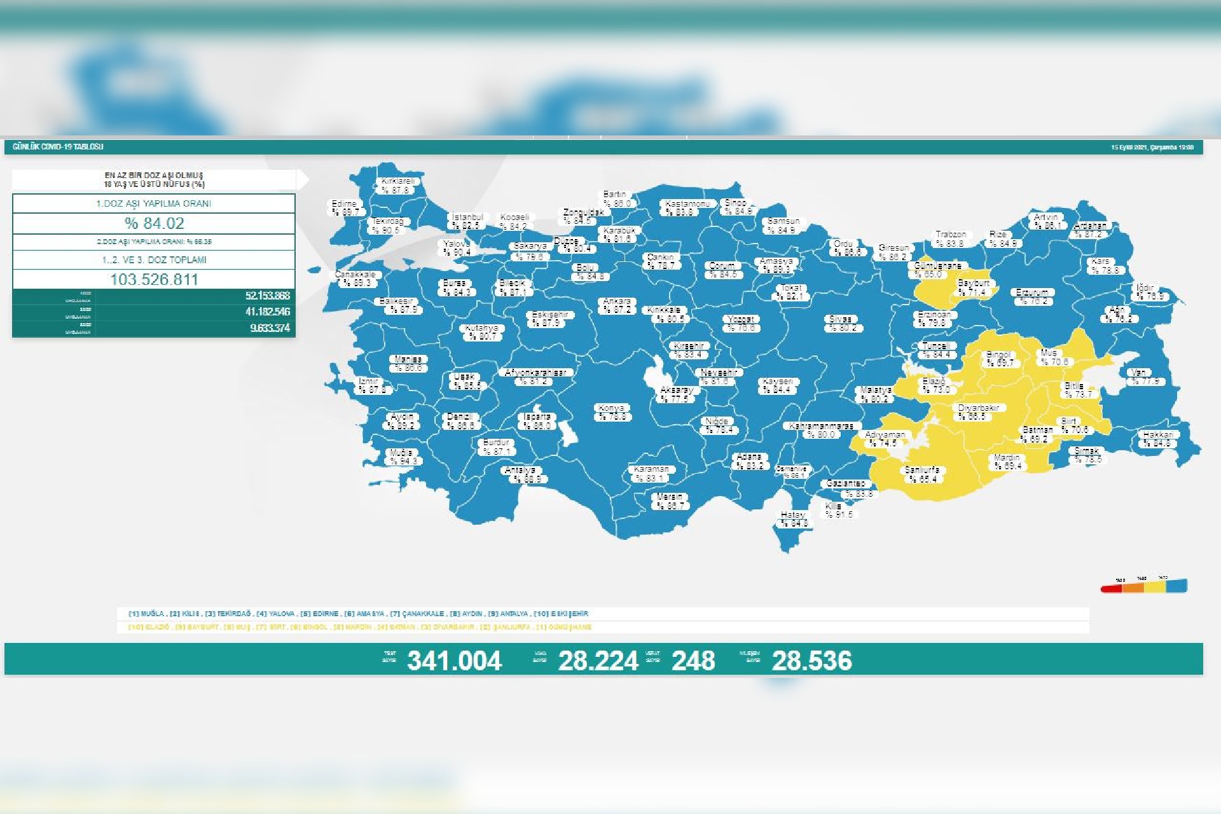1221x814 pixels.
Task: Click the Hatay province label
Action: 793,519
